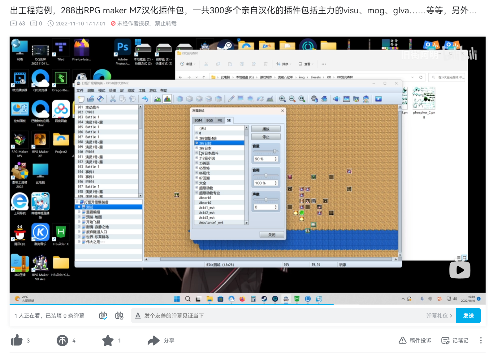489x354 pixels.
Task: Switch to Map editing mode icon
Action: point(158,99)
